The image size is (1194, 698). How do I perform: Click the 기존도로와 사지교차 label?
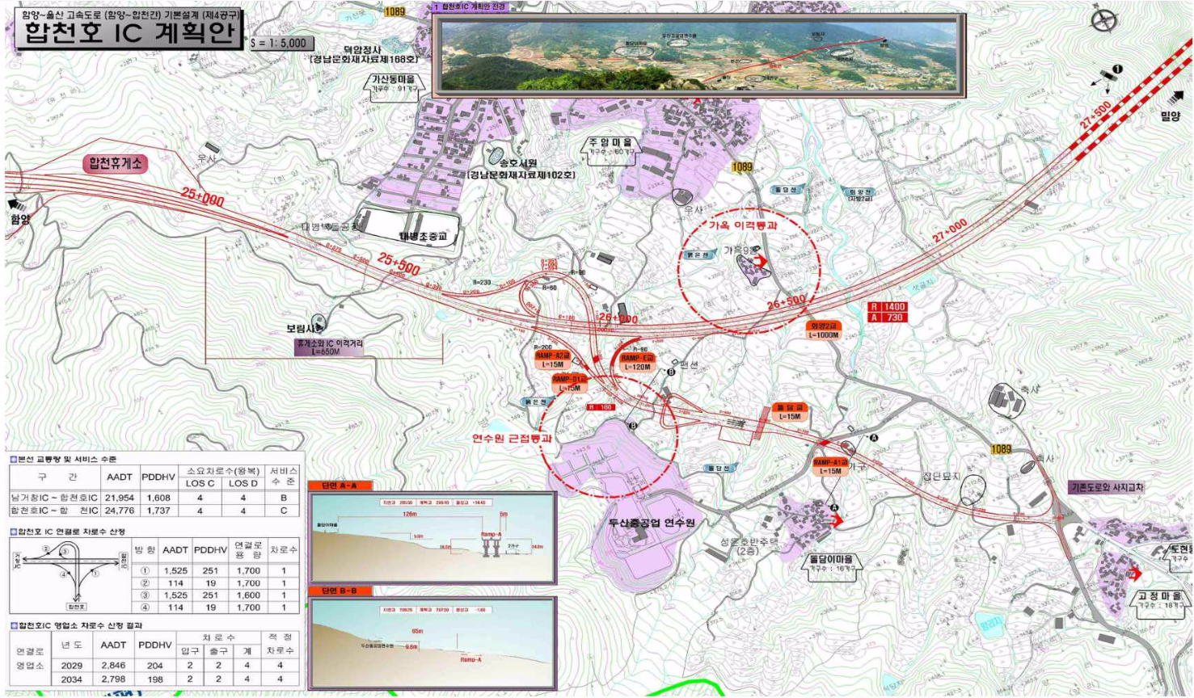click(1107, 488)
